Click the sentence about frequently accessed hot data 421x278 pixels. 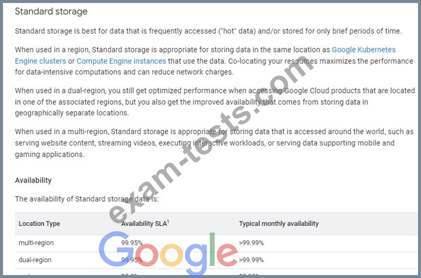[208, 31]
